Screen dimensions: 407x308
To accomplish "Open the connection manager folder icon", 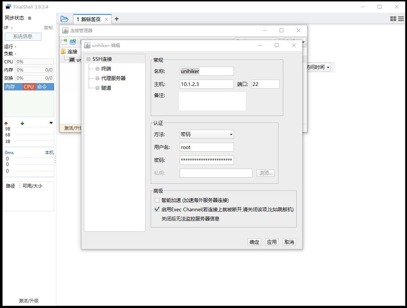I will point(64,19).
